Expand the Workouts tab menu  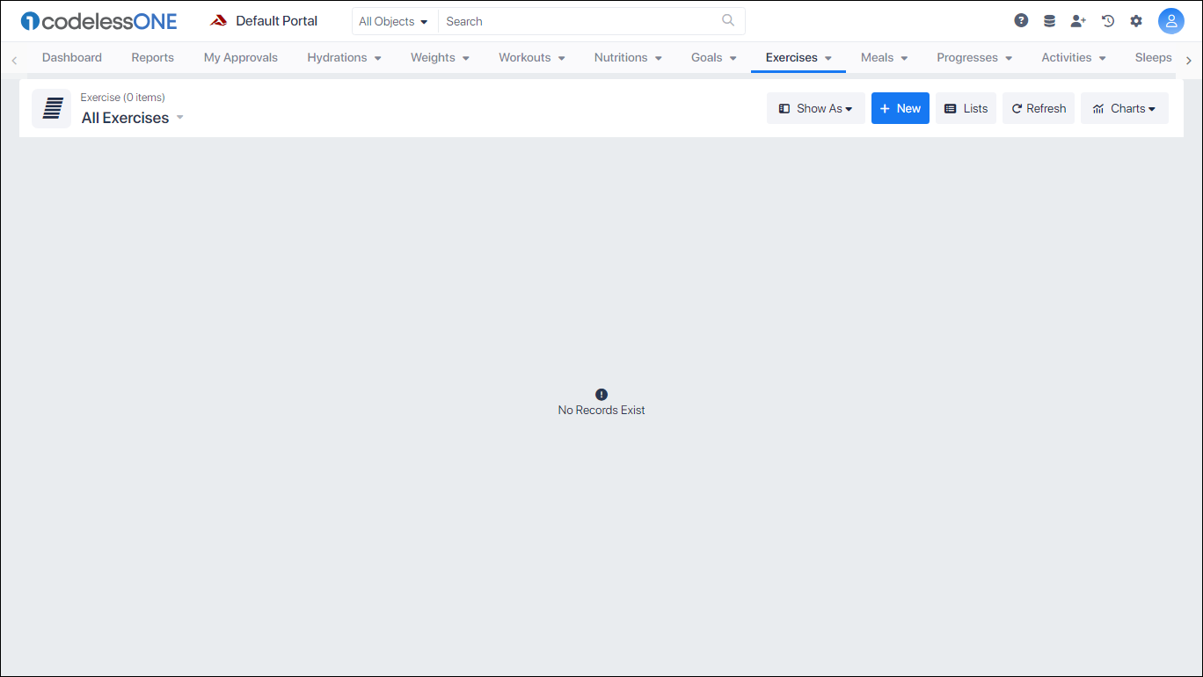click(531, 57)
